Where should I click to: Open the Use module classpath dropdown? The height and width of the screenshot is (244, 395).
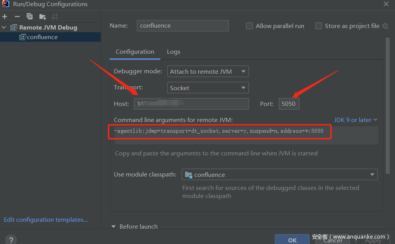[280, 175]
